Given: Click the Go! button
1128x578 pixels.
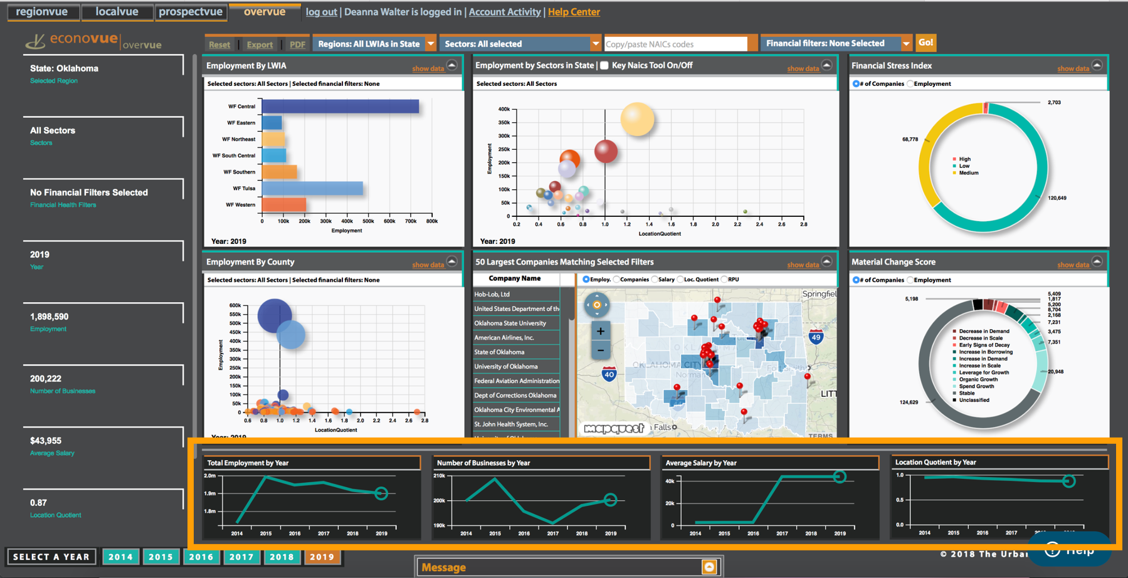Looking at the screenshot, I should pyautogui.click(x=926, y=43).
